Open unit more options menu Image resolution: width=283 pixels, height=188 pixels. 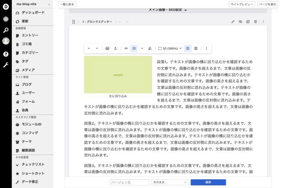[x=263, y=22]
